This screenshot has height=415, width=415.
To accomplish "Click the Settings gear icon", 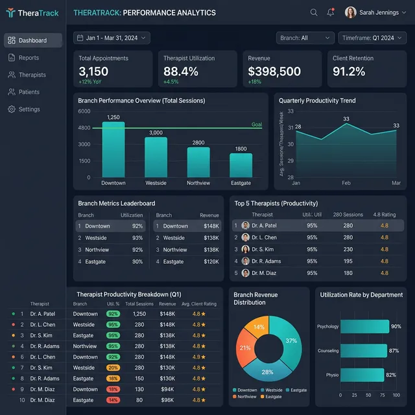I will 12,109.
